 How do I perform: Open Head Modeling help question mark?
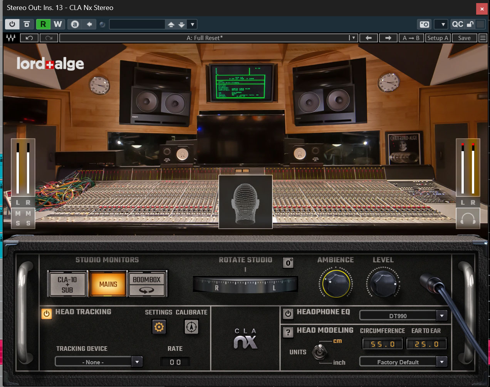pos(288,332)
